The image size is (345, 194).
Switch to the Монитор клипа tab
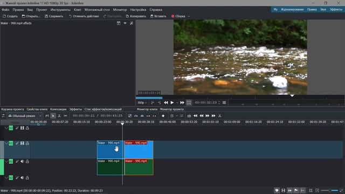tap(147, 109)
